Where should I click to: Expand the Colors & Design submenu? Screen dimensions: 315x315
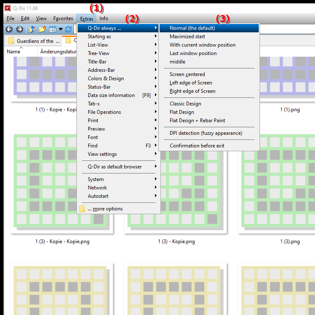[x=118, y=79]
